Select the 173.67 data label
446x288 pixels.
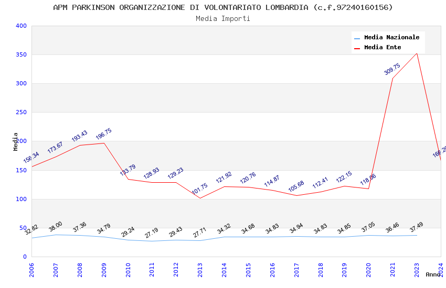click(x=55, y=148)
